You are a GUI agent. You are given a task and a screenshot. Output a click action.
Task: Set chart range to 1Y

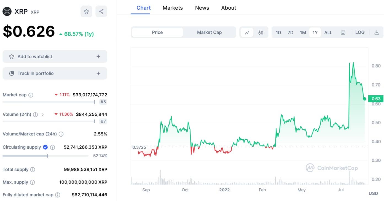click(315, 32)
